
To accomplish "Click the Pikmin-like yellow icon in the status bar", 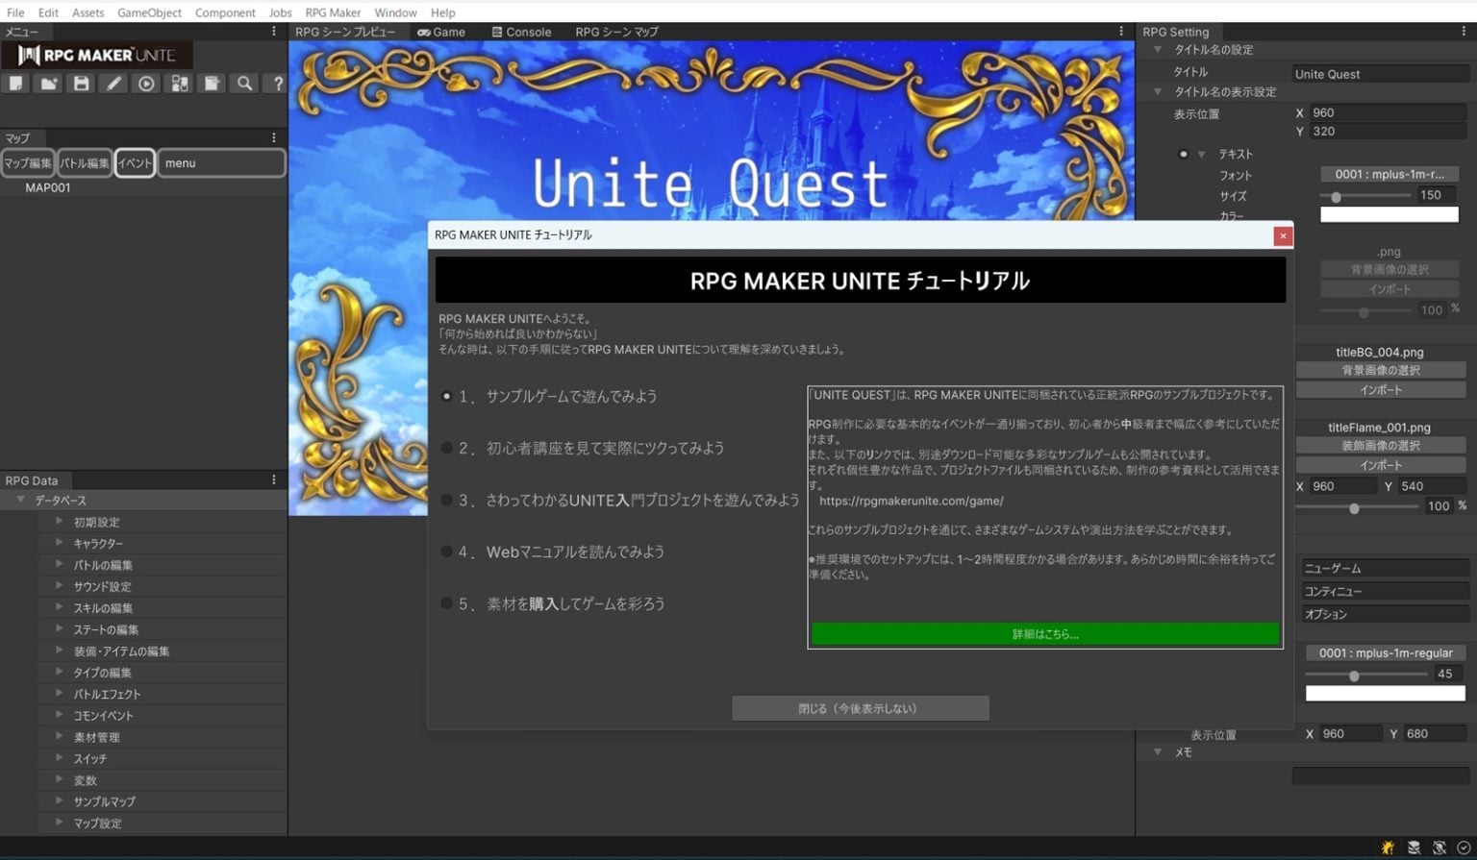I will pos(1386,848).
